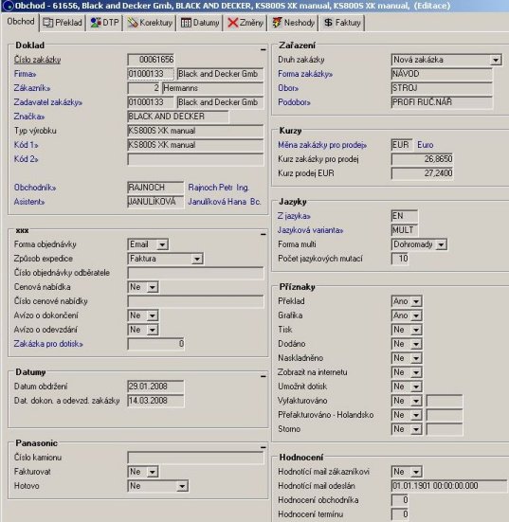
Task: Click the Počet jazykových mutací field
Action: (x=400, y=259)
